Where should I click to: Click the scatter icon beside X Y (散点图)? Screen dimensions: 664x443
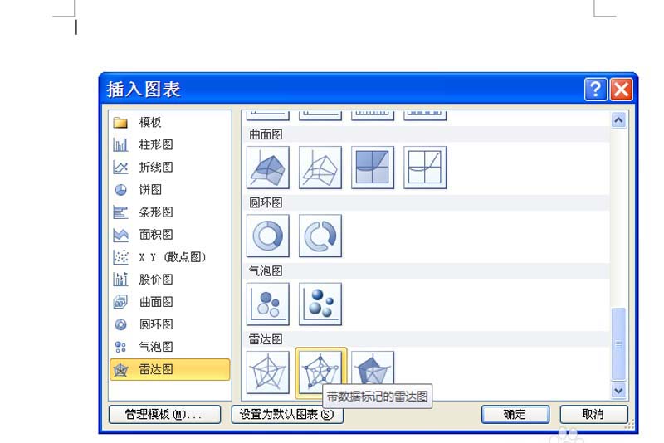120,257
